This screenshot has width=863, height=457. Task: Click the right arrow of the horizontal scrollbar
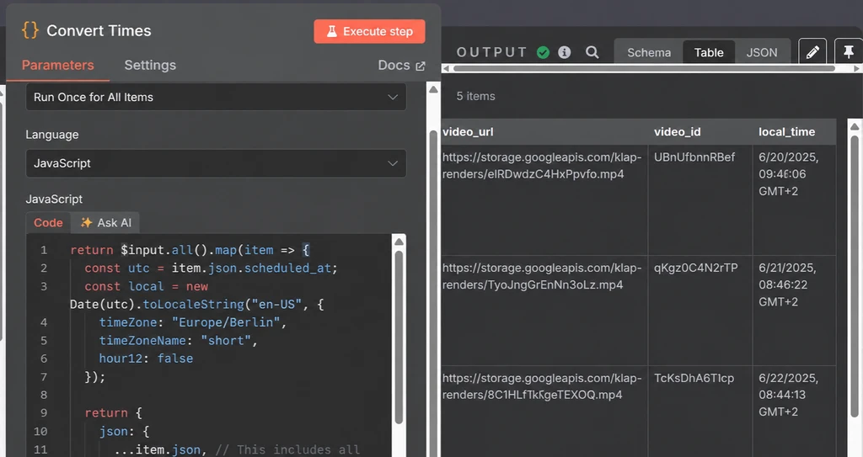[x=856, y=69]
